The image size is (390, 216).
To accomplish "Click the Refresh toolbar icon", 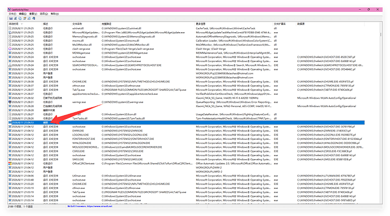I will click(15, 19).
